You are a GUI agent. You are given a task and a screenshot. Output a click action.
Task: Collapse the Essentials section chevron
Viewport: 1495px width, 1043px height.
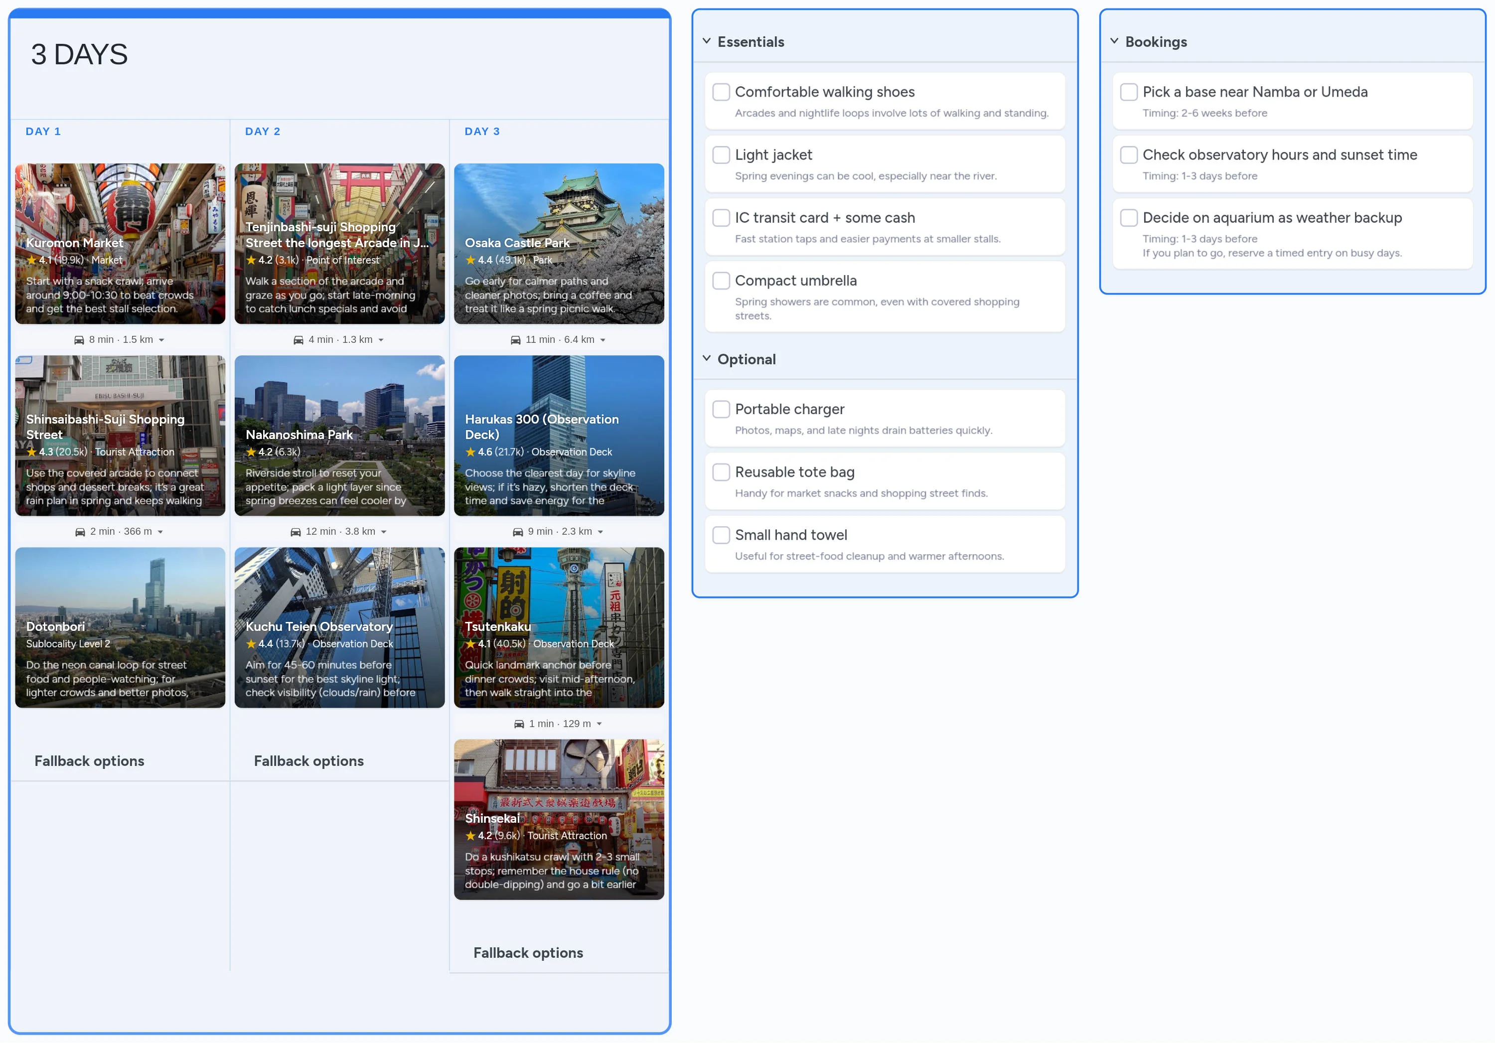pos(707,41)
